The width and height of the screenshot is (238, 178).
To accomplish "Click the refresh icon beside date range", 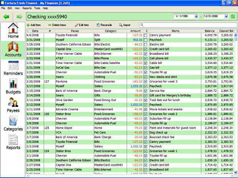I will coord(232,17).
